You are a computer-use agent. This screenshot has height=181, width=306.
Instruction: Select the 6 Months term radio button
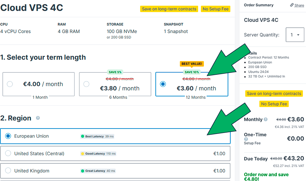point(87,84)
